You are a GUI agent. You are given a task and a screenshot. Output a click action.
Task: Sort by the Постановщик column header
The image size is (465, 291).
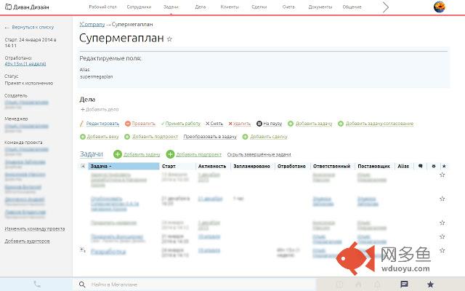pos(373,167)
